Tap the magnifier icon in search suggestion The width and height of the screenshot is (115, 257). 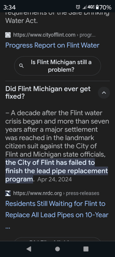click(x=21, y=66)
